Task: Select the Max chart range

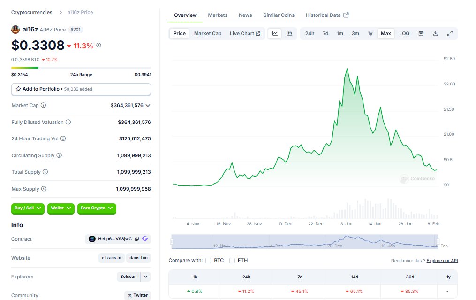Action: 386,33
